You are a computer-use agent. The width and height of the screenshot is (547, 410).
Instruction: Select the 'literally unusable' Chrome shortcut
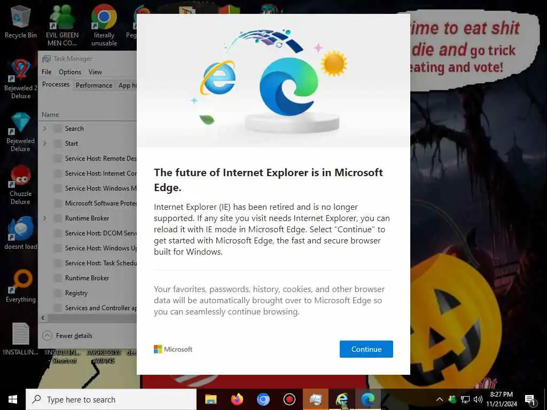(104, 26)
